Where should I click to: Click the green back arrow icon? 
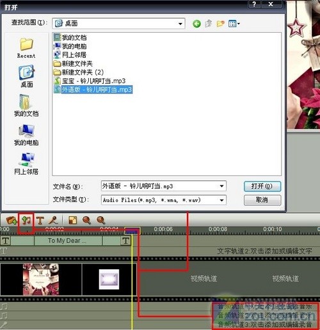196,24
